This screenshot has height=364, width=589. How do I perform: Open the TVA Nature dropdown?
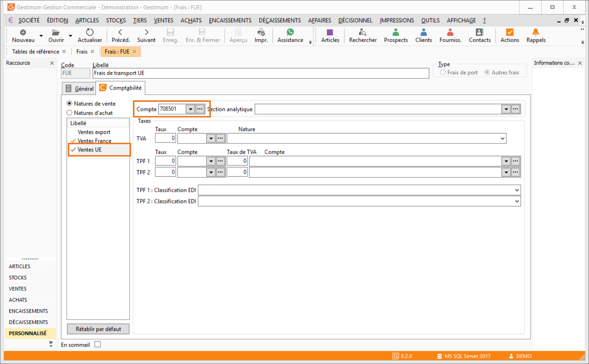coord(503,138)
